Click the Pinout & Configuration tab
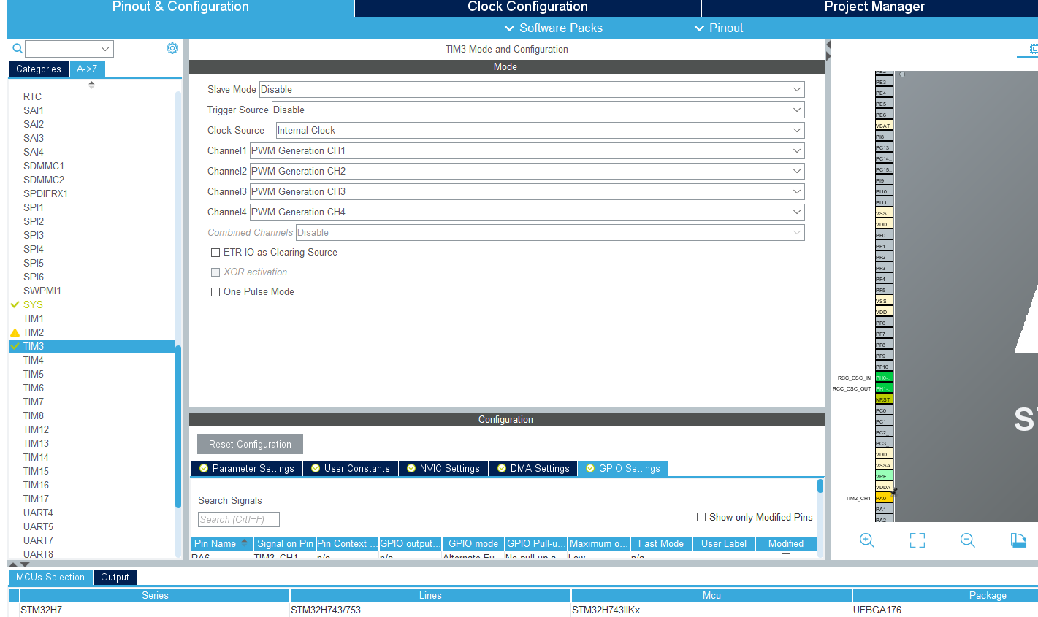Viewport: 1038px width, 617px height. coord(180,7)
